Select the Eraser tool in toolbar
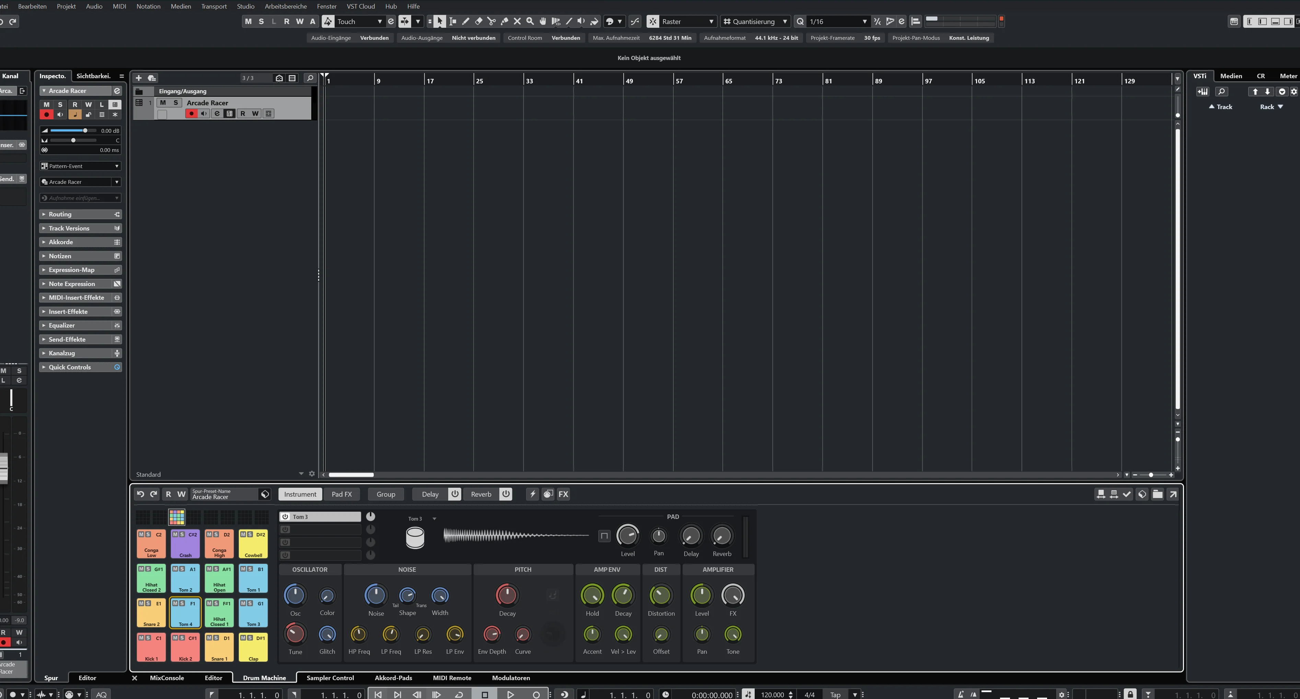 coord(478,21)
